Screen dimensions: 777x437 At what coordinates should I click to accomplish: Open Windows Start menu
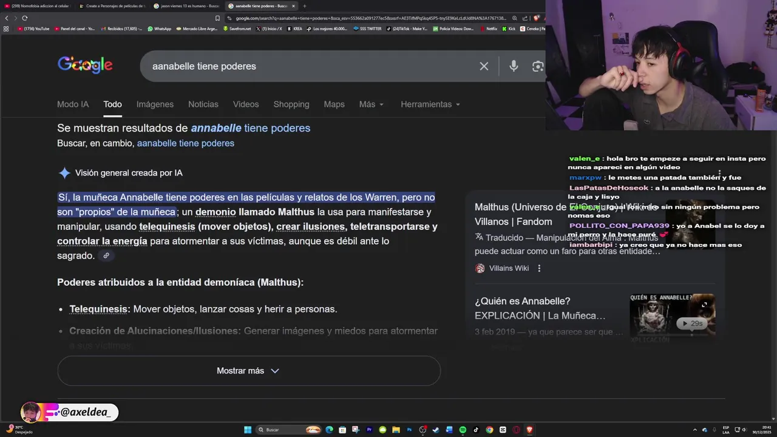(x=248, y=430)
